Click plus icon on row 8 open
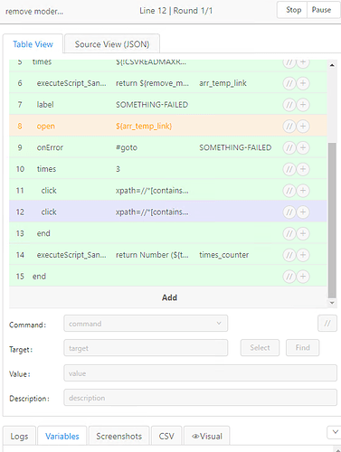 point(303,127)
